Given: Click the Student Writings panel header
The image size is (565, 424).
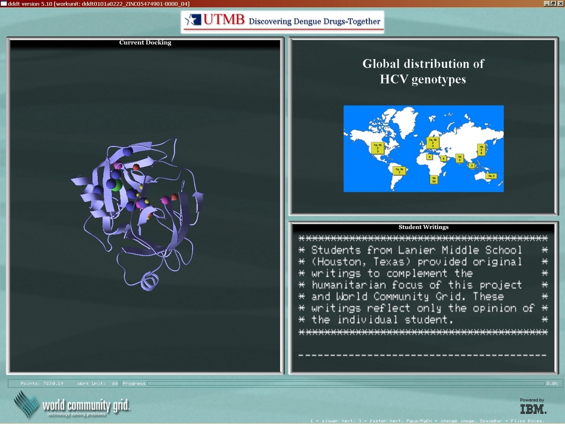Looking at the screenshot, I should point(423,227).
